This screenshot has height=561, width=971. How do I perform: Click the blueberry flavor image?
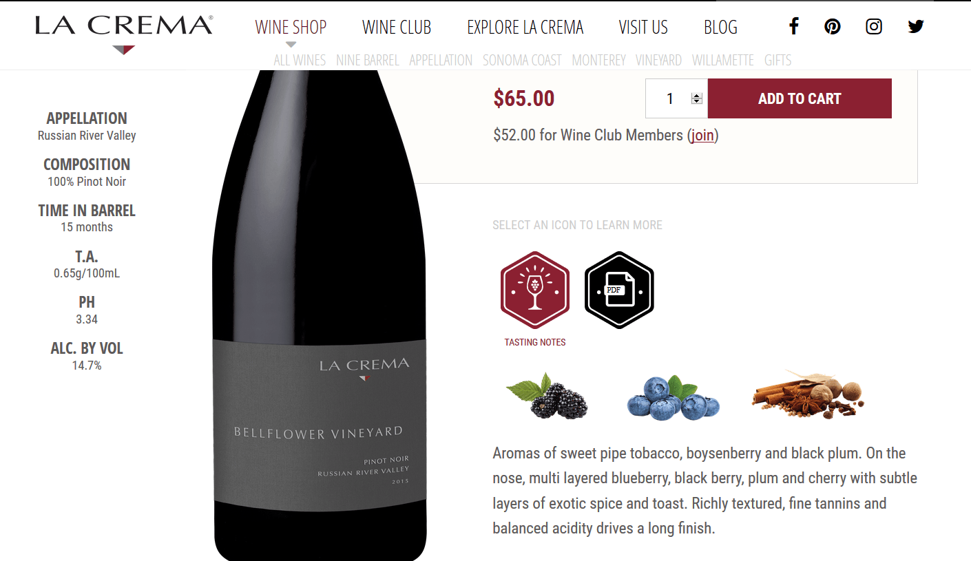click(x=674, y=397)
